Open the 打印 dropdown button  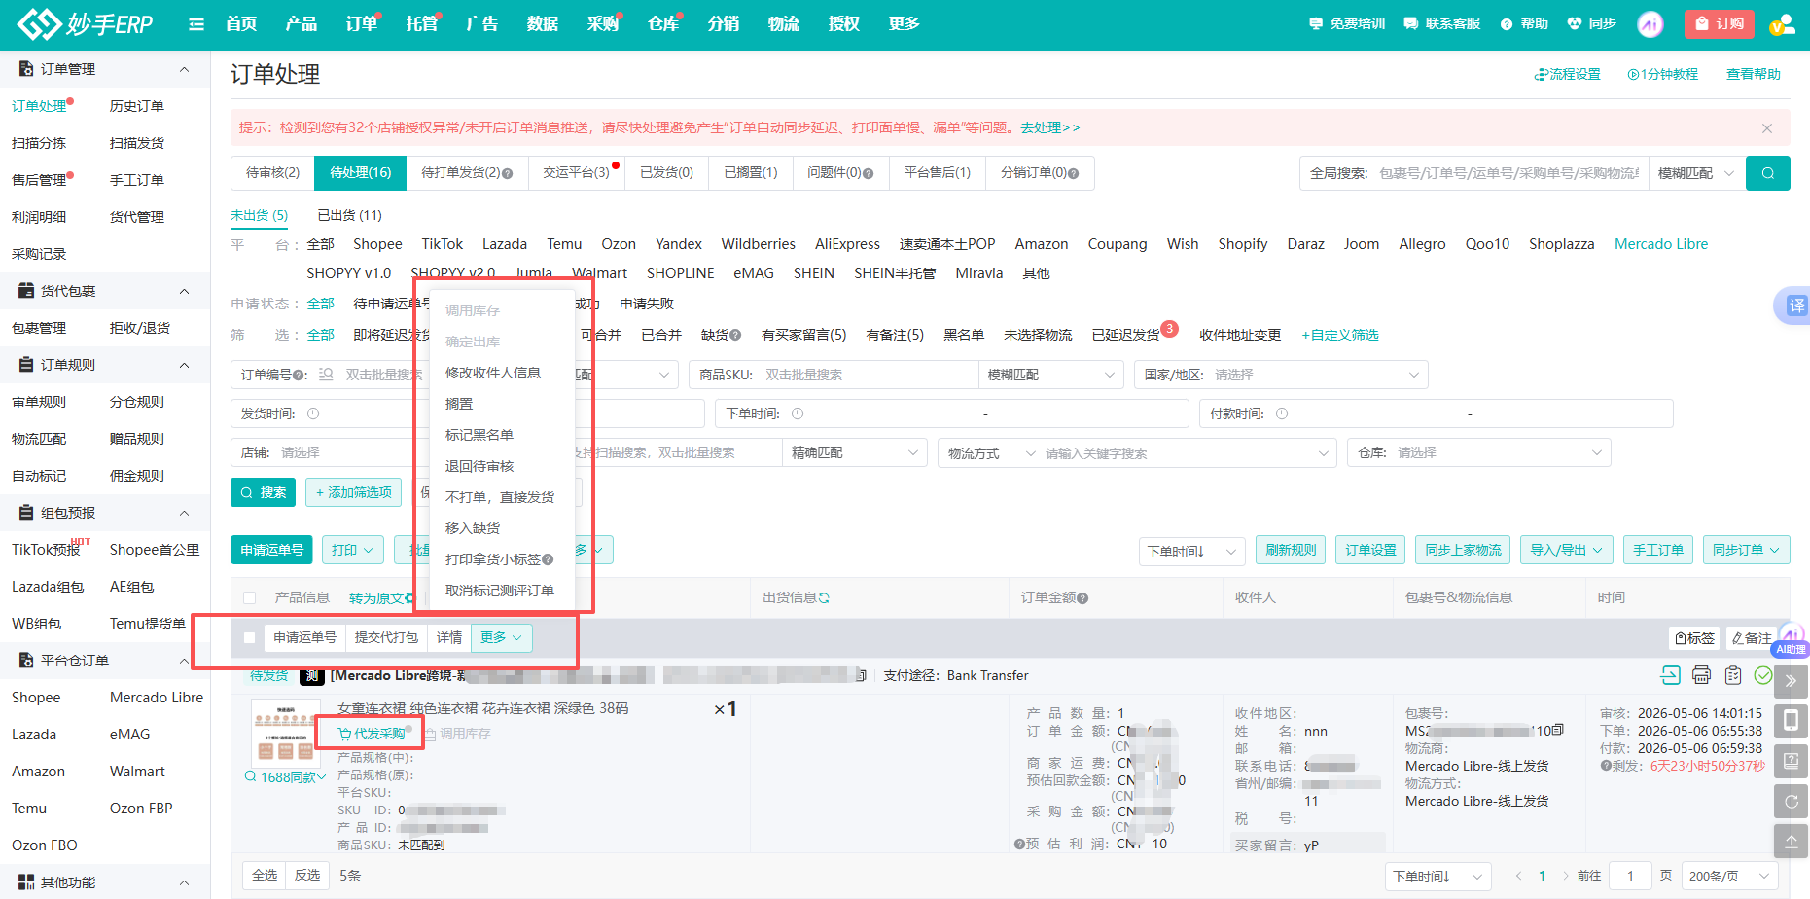pyautogui.click(x=353, y=550)
